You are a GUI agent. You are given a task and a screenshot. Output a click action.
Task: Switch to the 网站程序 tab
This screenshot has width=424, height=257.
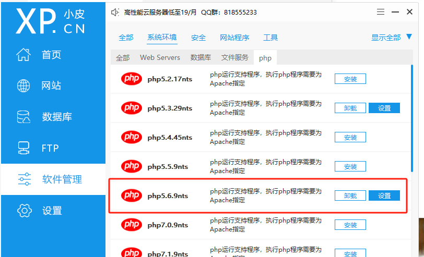234,38
